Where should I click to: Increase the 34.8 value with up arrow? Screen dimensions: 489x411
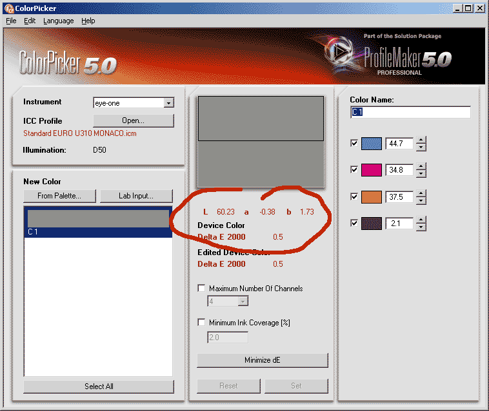pyautogui.click(x=421, y=166)
